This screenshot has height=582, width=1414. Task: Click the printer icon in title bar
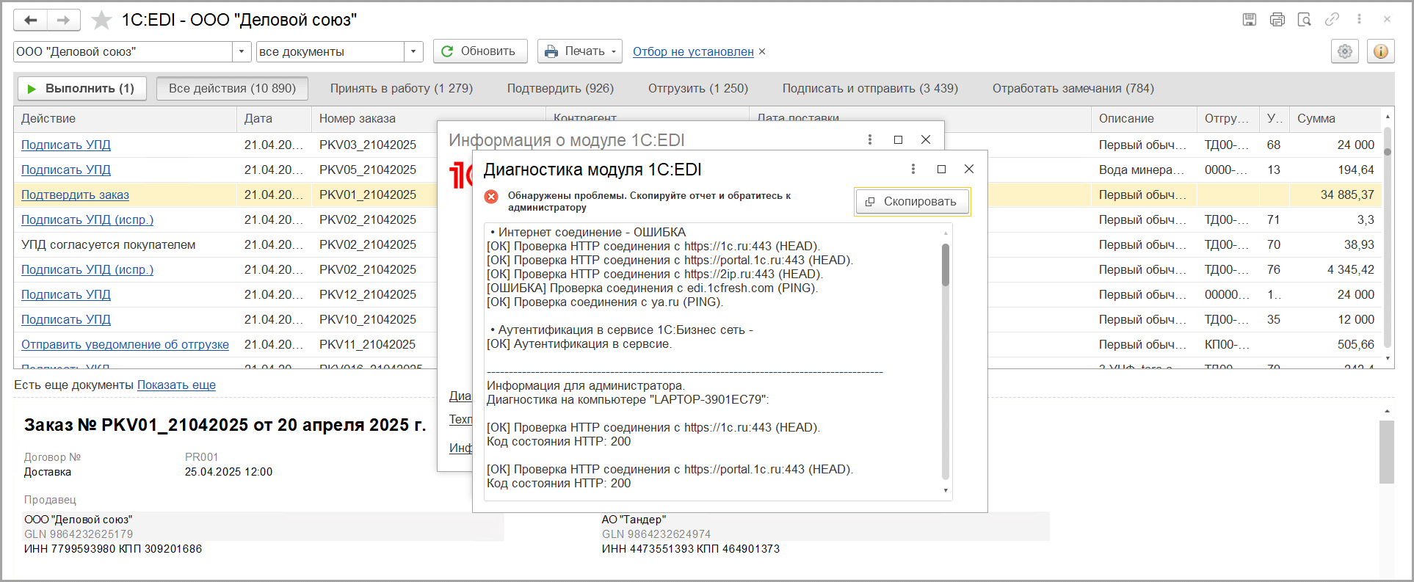1277,20
